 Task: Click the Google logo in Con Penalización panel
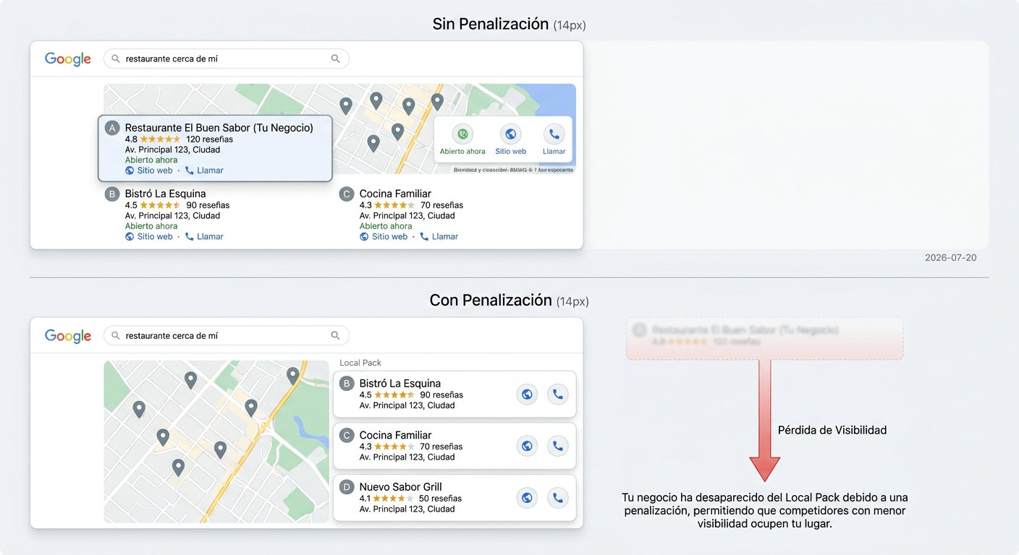(68, 336)
